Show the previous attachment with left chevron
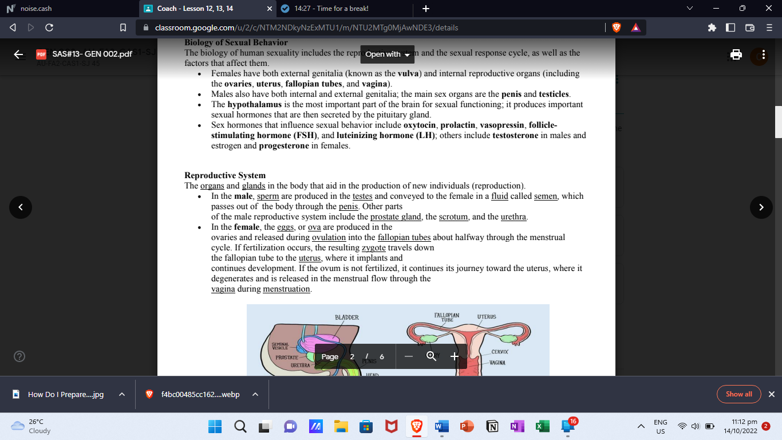Image resolution: width=782 pixels, height=440 pixels. 21,207
